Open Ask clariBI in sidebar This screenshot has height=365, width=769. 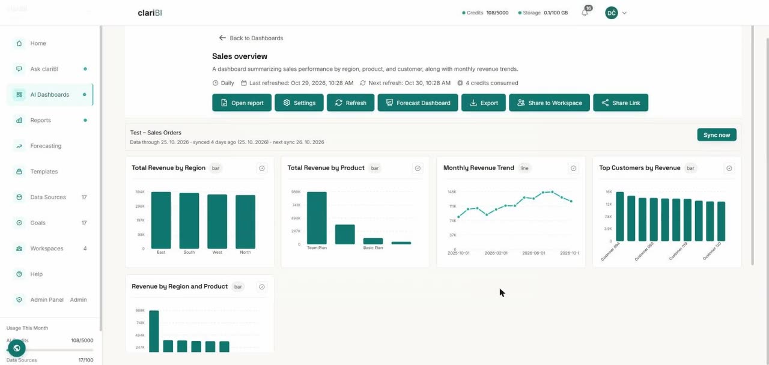tap(50, 69)
